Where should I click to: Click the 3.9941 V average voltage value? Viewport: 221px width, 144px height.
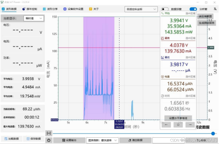[x=179, y=20]
